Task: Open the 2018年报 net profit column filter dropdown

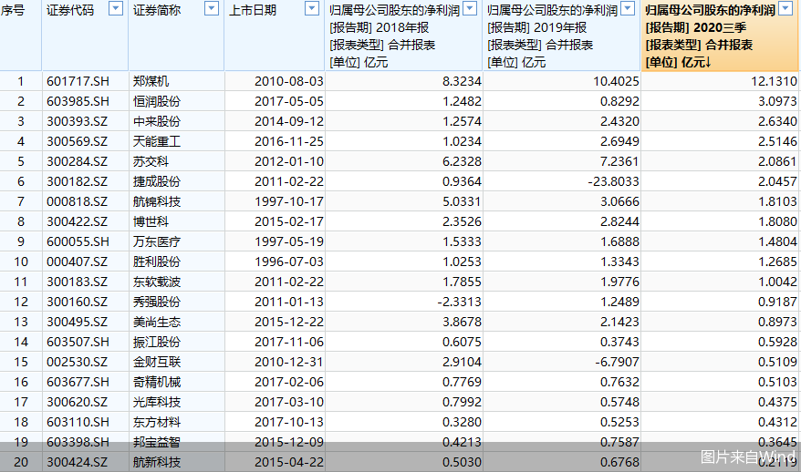Action: click(x=470, y=8)
